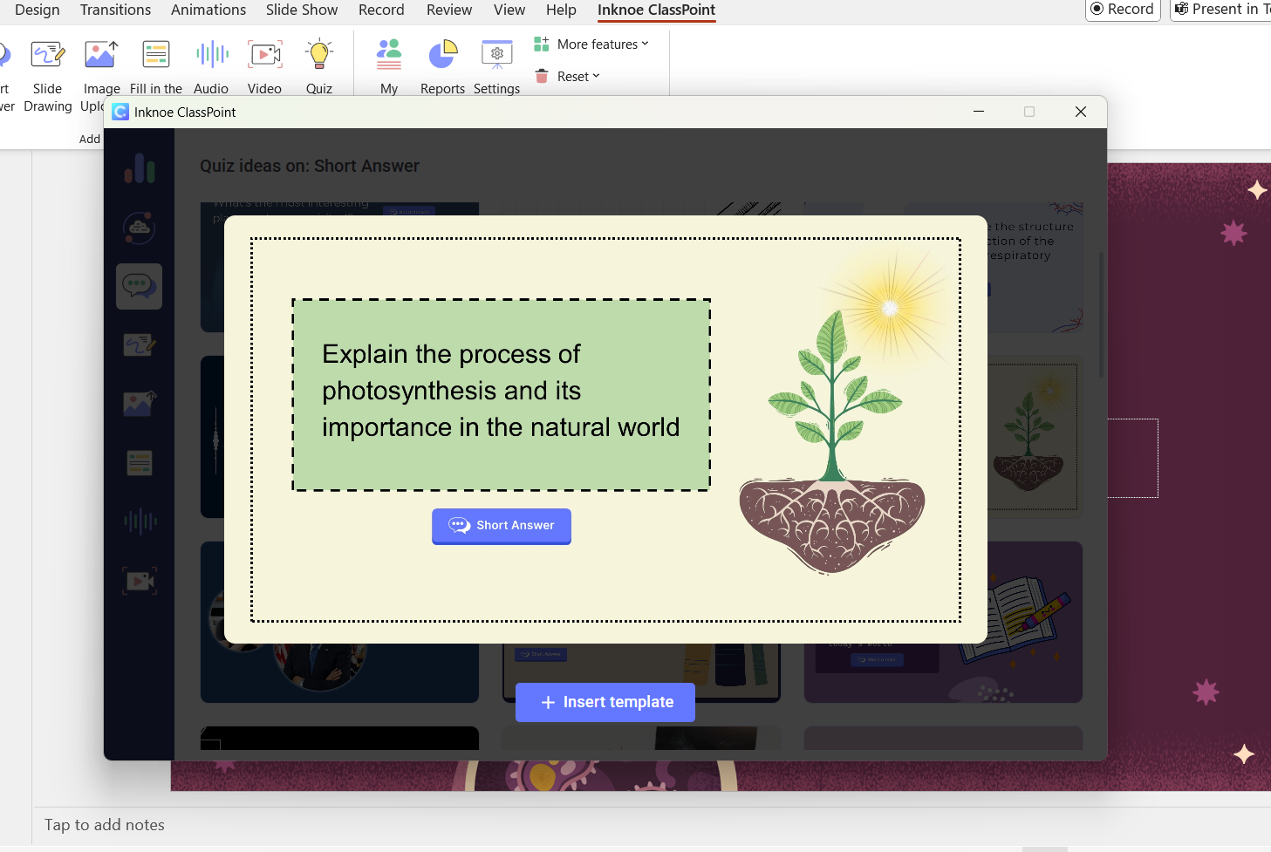Click the Record button in title area
Viewport: 1271px width, 852px height.
point(1123,10)
